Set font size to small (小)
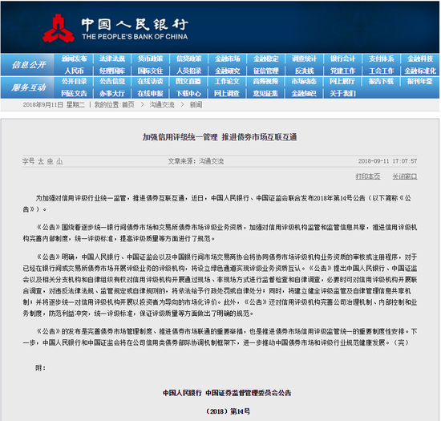This screenshot has width=441, height=421. [59, 161]
